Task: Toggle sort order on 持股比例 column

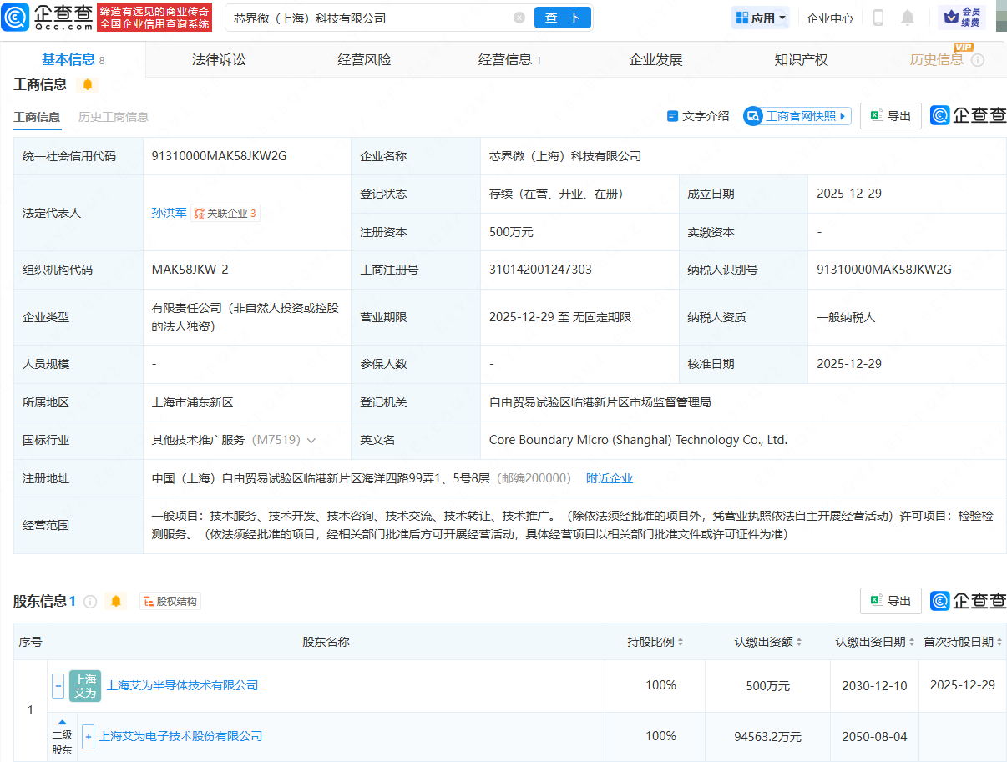Action: coord(681,642)
